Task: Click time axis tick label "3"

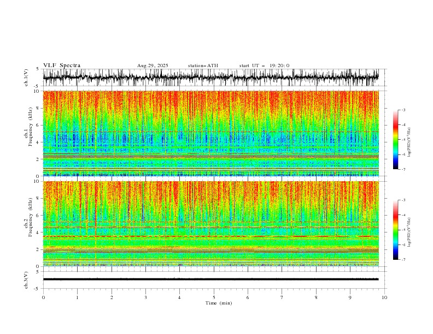Action: coord(145,297)
